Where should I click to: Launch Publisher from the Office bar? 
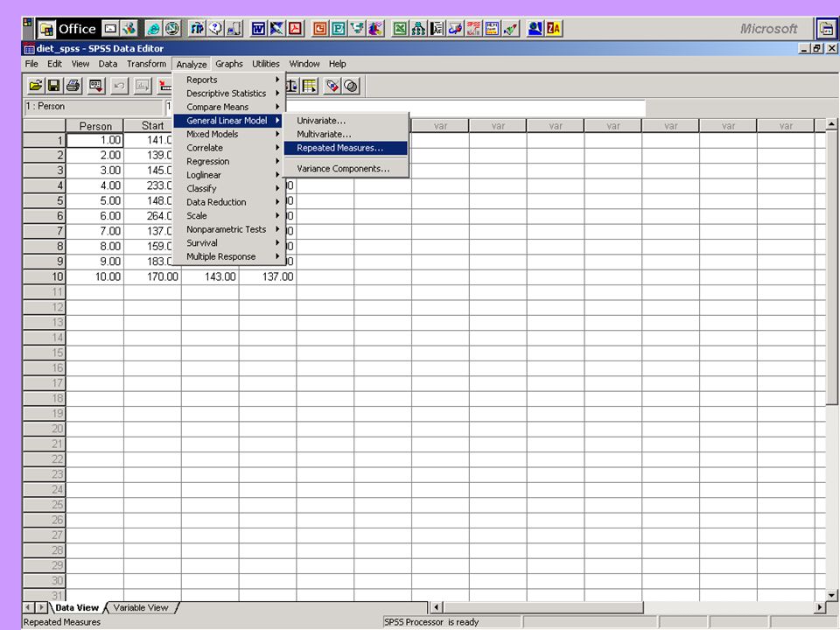point(338,28)
